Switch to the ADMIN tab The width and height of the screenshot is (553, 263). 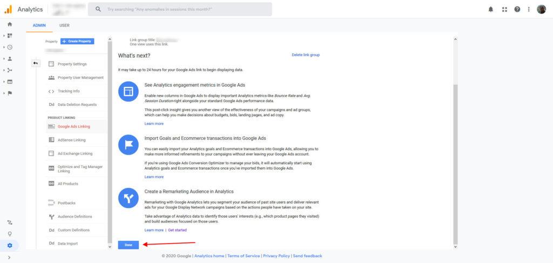click(x=39, y=25)
